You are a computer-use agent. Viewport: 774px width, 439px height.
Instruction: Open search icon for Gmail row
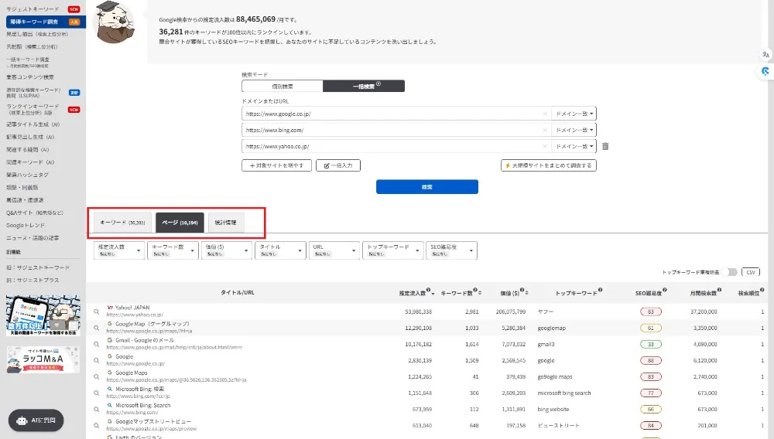pyautogui.click(x=96, y=345)
